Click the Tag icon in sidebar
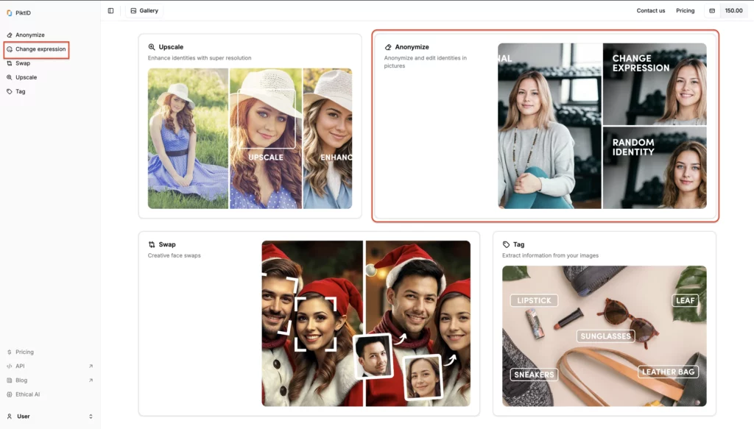 (10, 92)
